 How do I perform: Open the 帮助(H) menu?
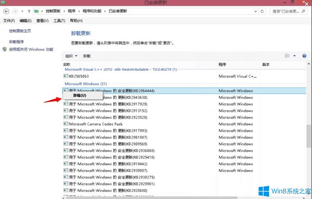(x=76, y=21)
